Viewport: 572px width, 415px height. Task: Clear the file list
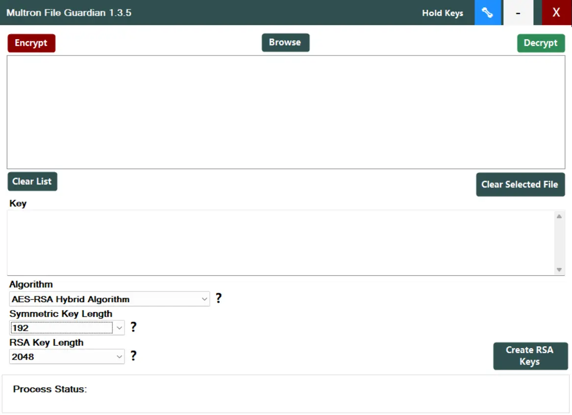pyautogui.click(x=32, y=182)
